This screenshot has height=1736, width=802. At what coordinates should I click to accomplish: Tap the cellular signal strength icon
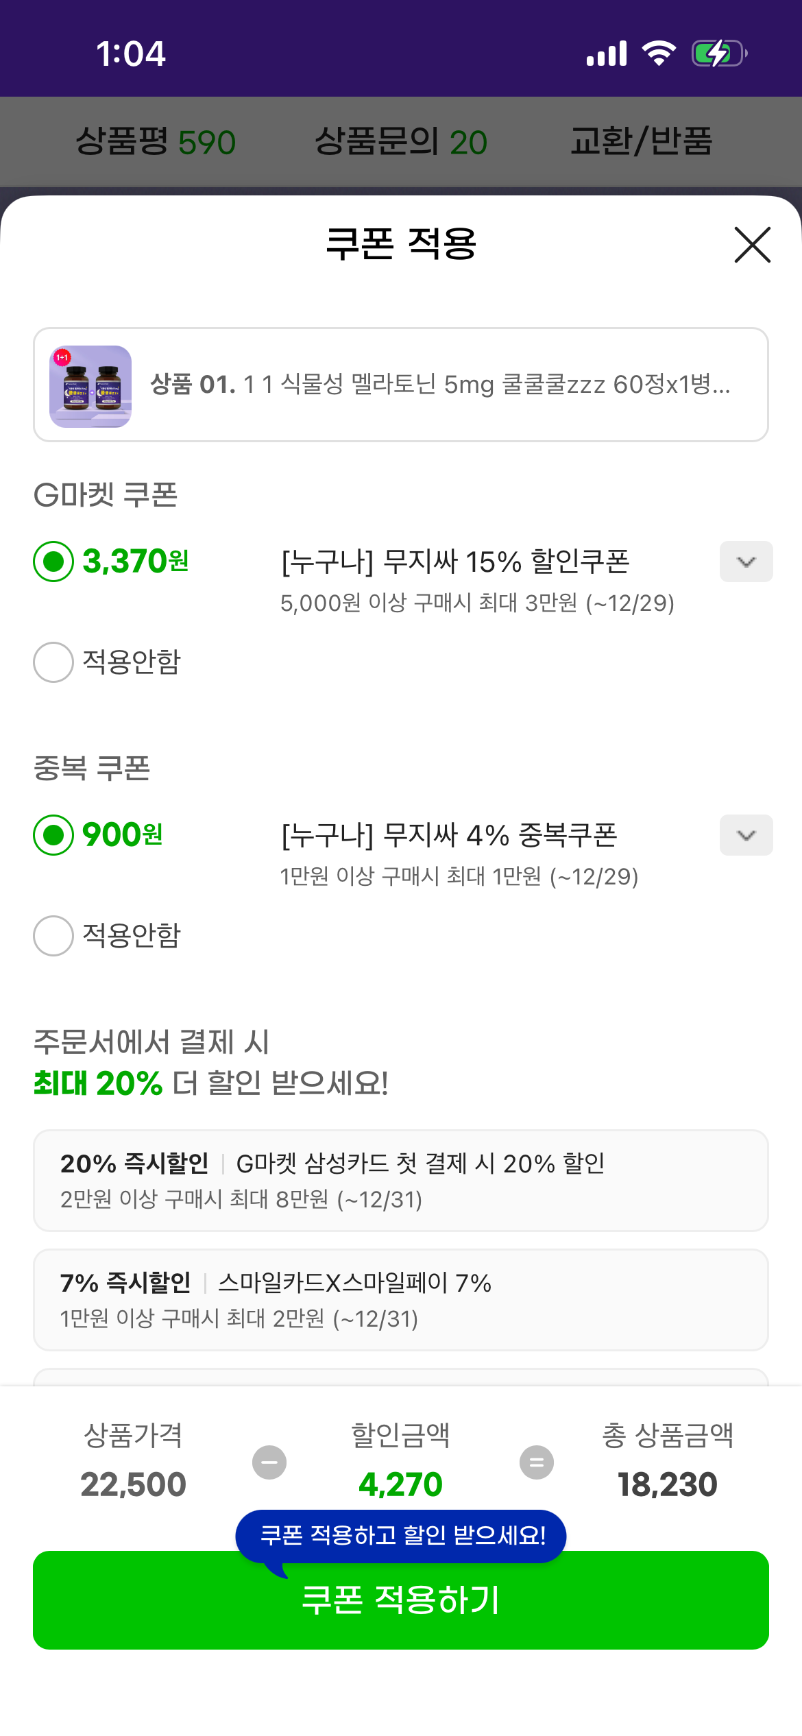coord(607,53)
